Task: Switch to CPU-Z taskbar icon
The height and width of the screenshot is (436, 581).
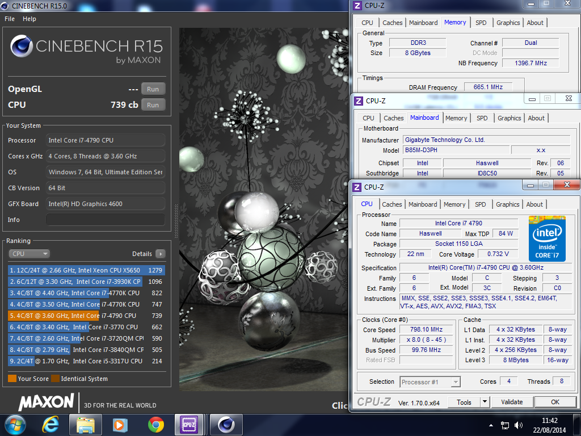Action: coord(189,425)
